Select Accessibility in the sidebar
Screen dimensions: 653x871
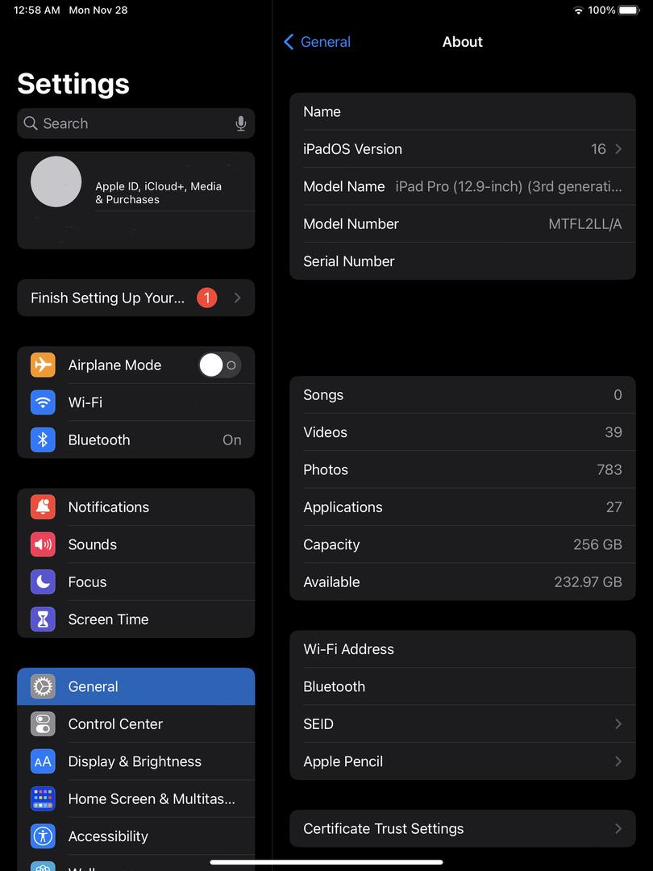pyautogui.click(x=108, y=836)
